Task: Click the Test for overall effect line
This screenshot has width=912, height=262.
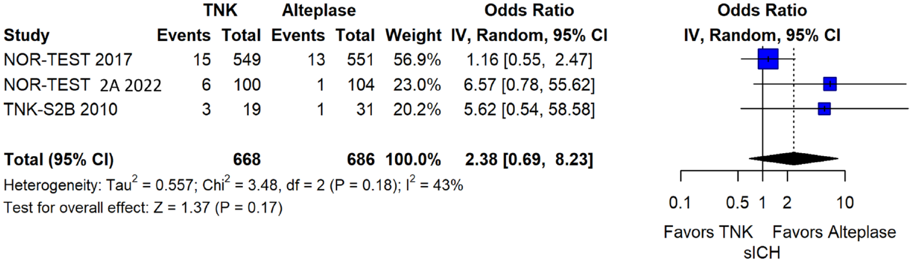Action: coord(143,207)
